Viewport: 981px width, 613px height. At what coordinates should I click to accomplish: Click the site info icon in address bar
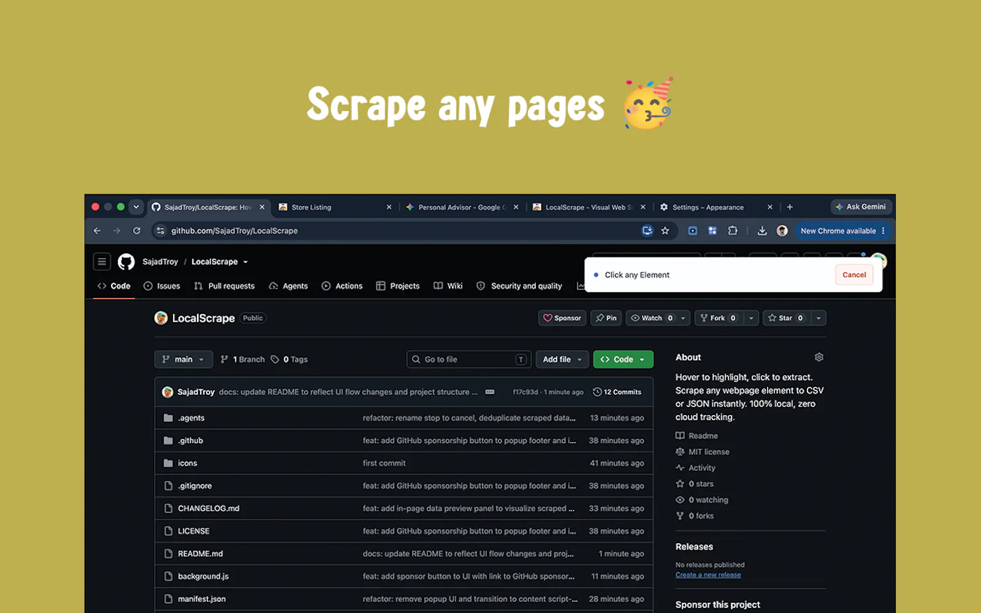click(x=161, y=230)
